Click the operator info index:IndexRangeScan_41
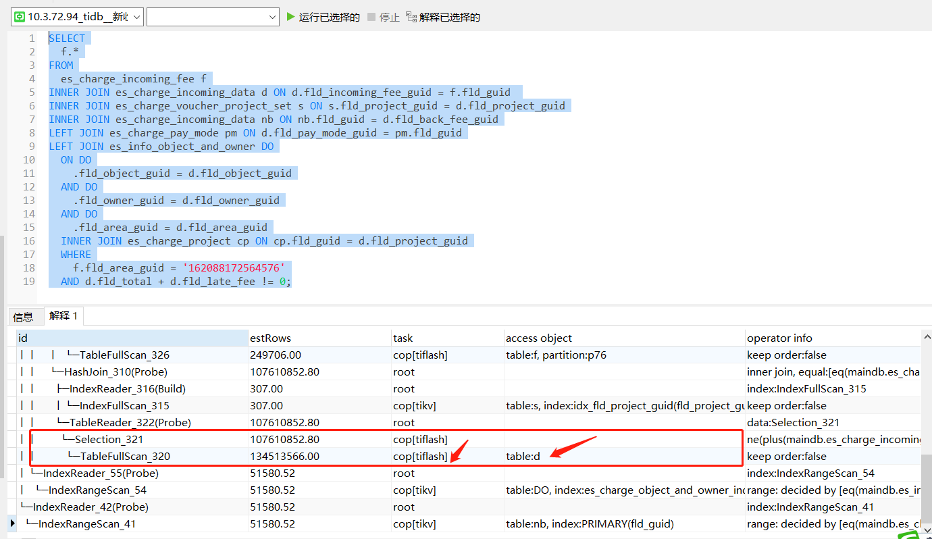Screen dimensions: 932x539 pos(810,507)
